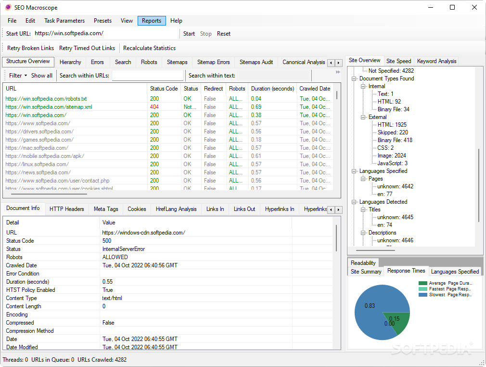
Task: Click Recalculate Statistics
Action: coord(149,48)
